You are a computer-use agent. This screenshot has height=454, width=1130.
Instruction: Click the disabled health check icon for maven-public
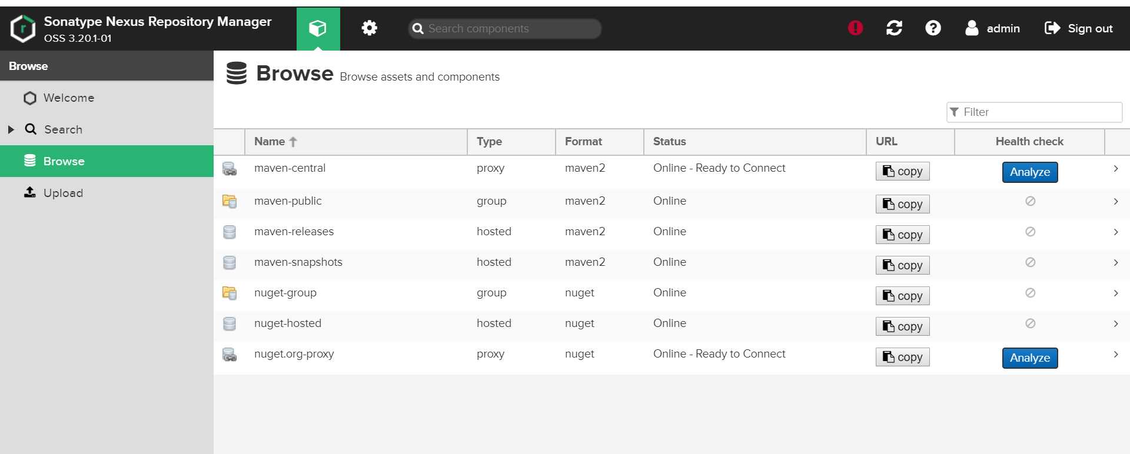click(x=1030, y=201)
